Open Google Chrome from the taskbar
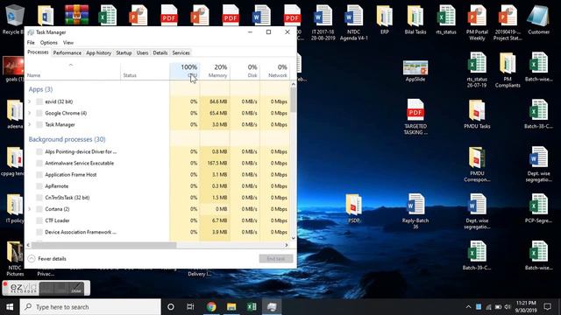The height and width of the screenshot is (315, 561). tap(211, 307)
